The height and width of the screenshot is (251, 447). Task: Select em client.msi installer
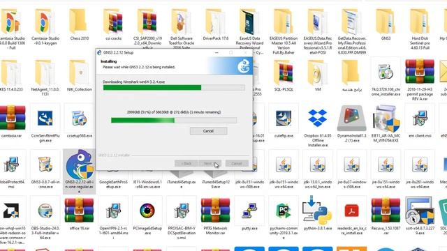[420, 118]
